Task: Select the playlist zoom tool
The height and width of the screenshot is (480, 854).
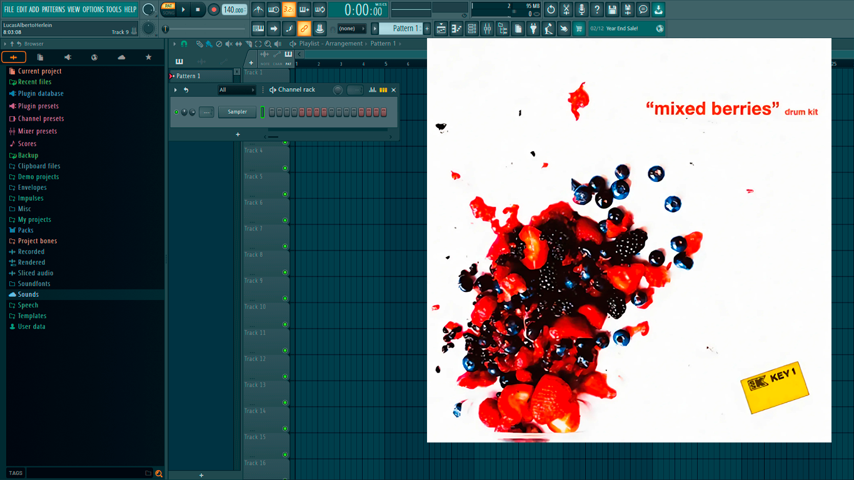Action: coord(268,44)
